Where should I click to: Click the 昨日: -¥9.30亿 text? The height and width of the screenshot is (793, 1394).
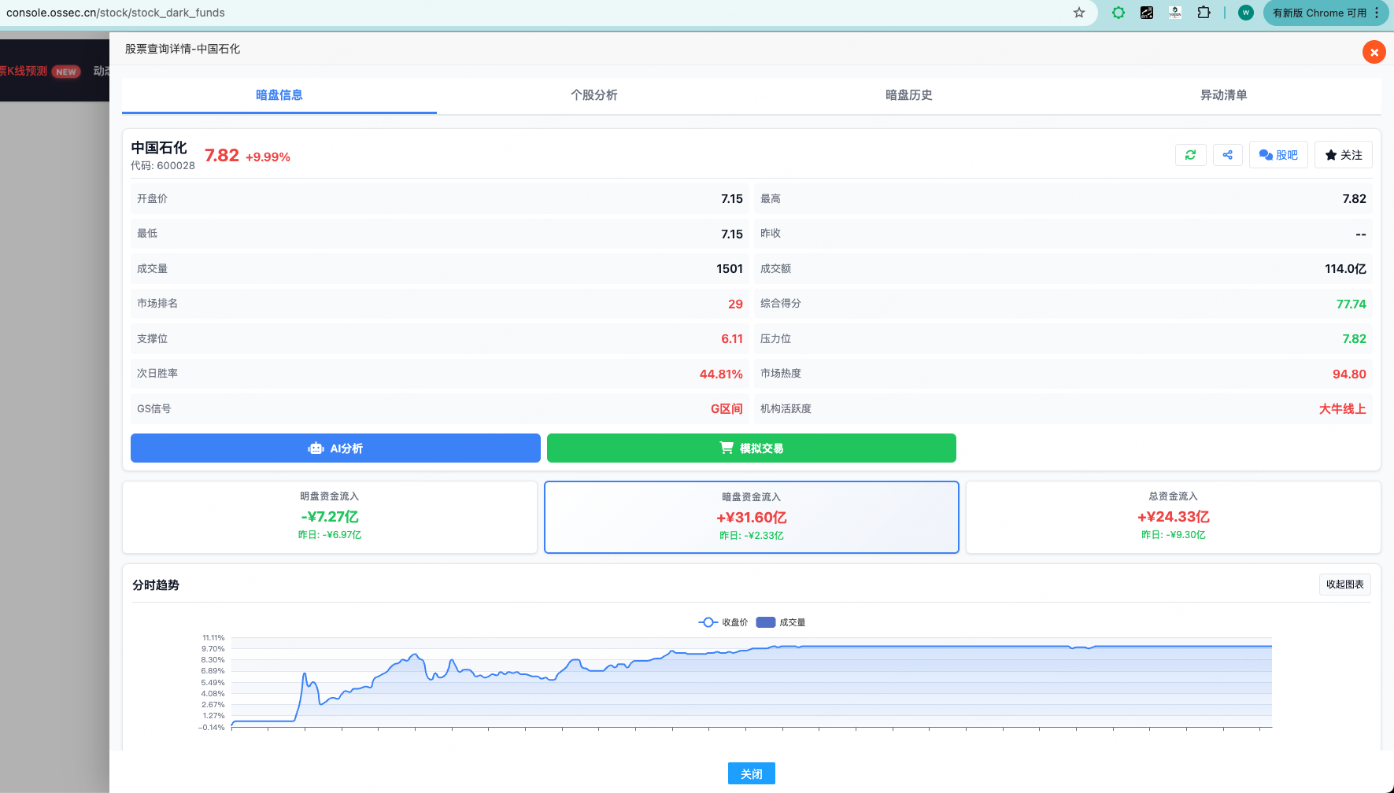[x=1174, y=535]
